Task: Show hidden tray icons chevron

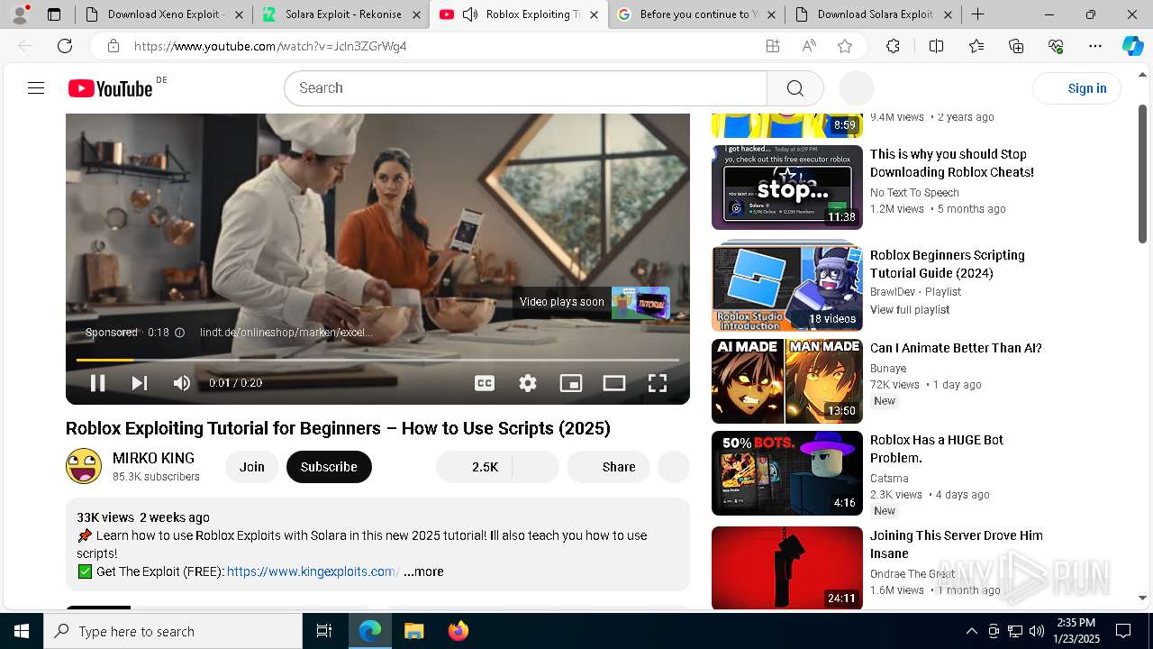Action: click(x=971, y=631)
